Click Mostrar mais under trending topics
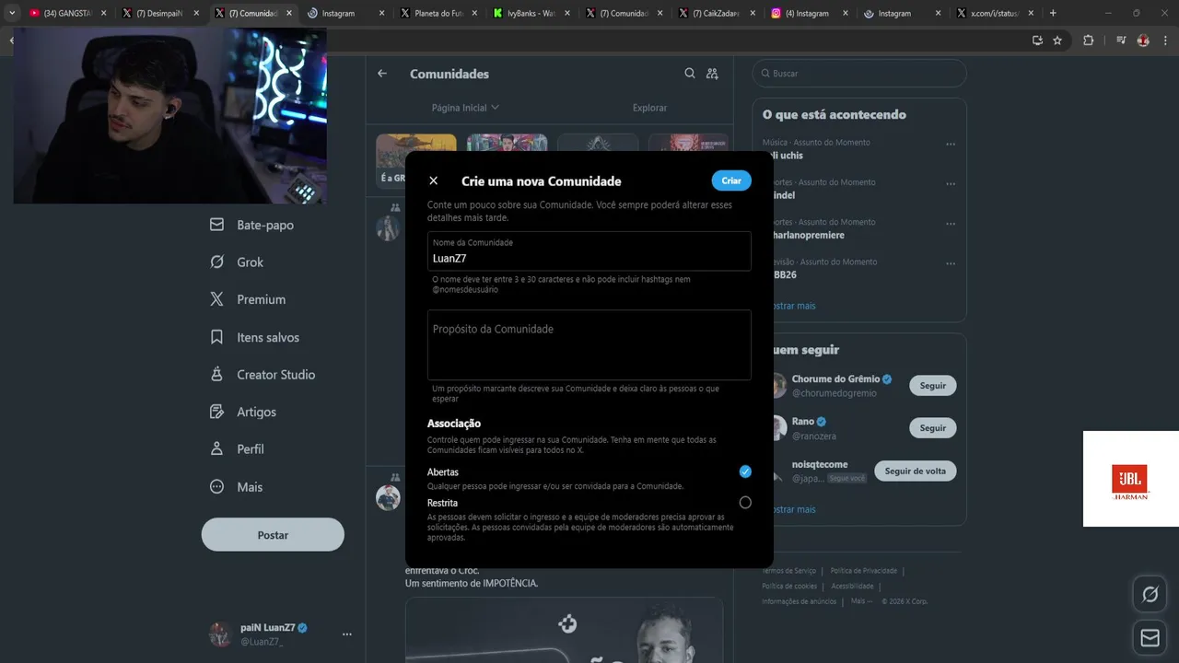1179x663 pixels. (794, 306)
